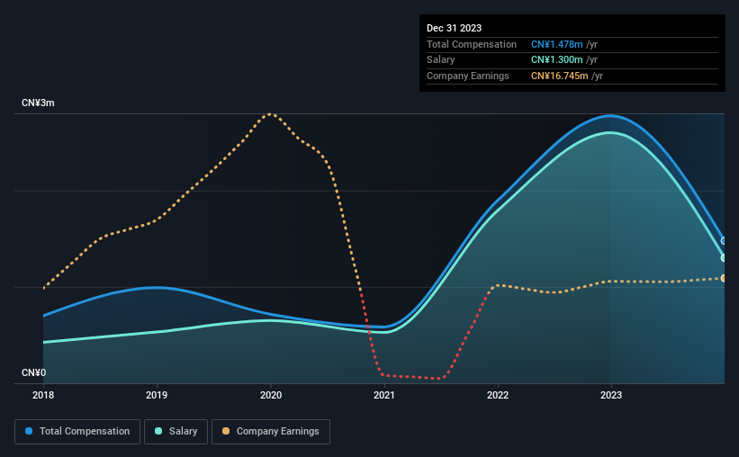739x457 pixels.
Task: Click the Company Earnings tooltip row label
Action: point(467,76)
